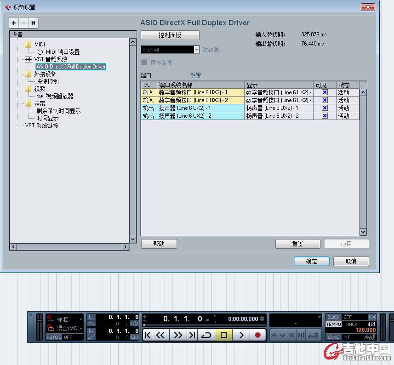Click the video player camera icon
Viewport: 394px width, 365px height.
[40, 96]
